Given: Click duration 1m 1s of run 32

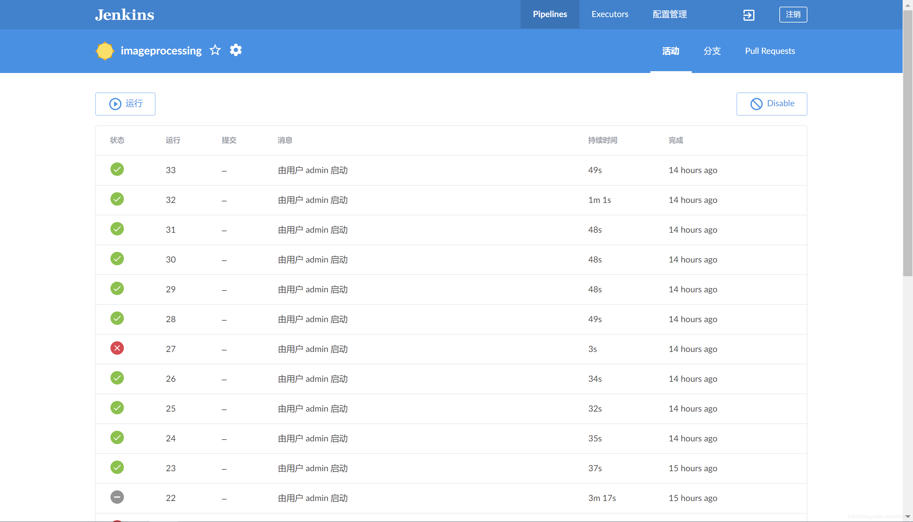Looking at the screenshot, I should 599,200.
